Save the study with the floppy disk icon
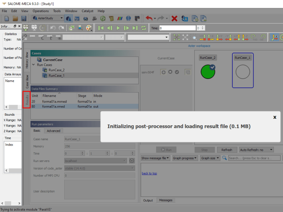 (23, 19)
